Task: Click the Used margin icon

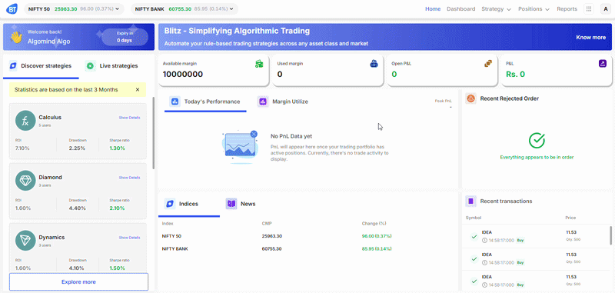Action: (374, 64)
